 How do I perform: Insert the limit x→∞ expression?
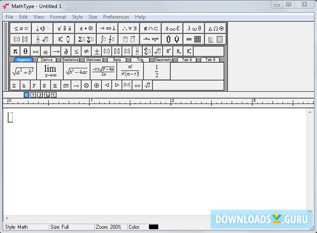click(50, 71)
